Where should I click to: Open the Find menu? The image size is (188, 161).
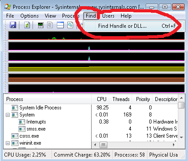click(91, 16)
